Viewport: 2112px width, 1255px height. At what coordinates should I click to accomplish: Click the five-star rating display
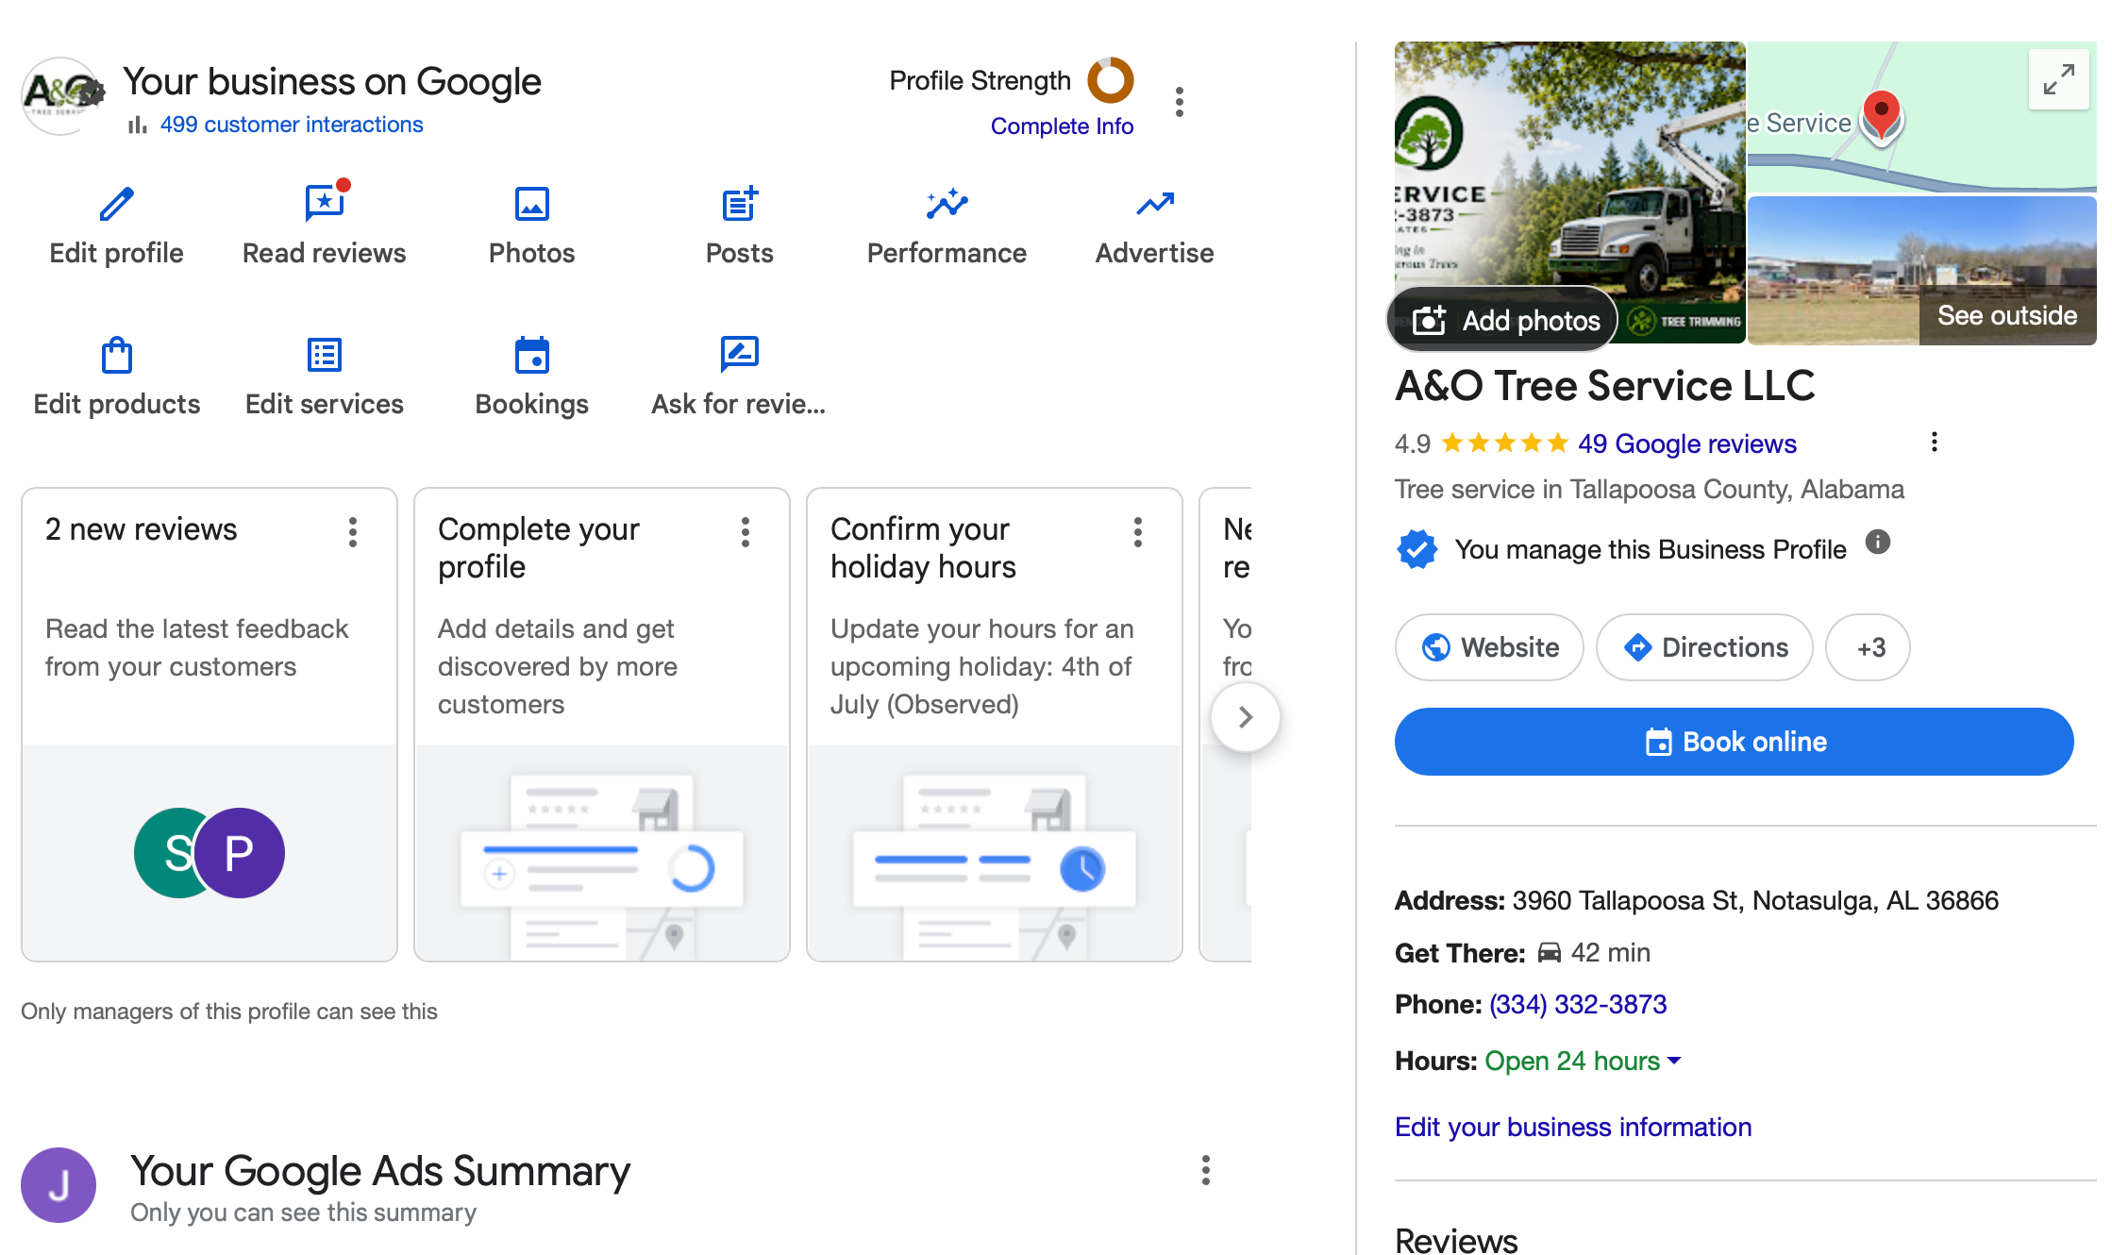point(1504,443)
